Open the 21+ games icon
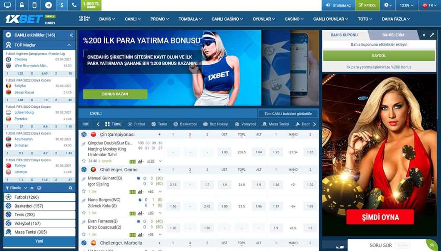 (84, 19)
